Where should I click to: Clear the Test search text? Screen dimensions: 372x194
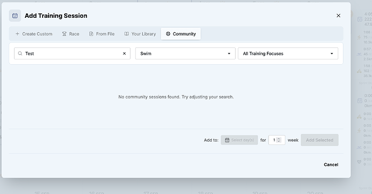(x=125, y=53)
